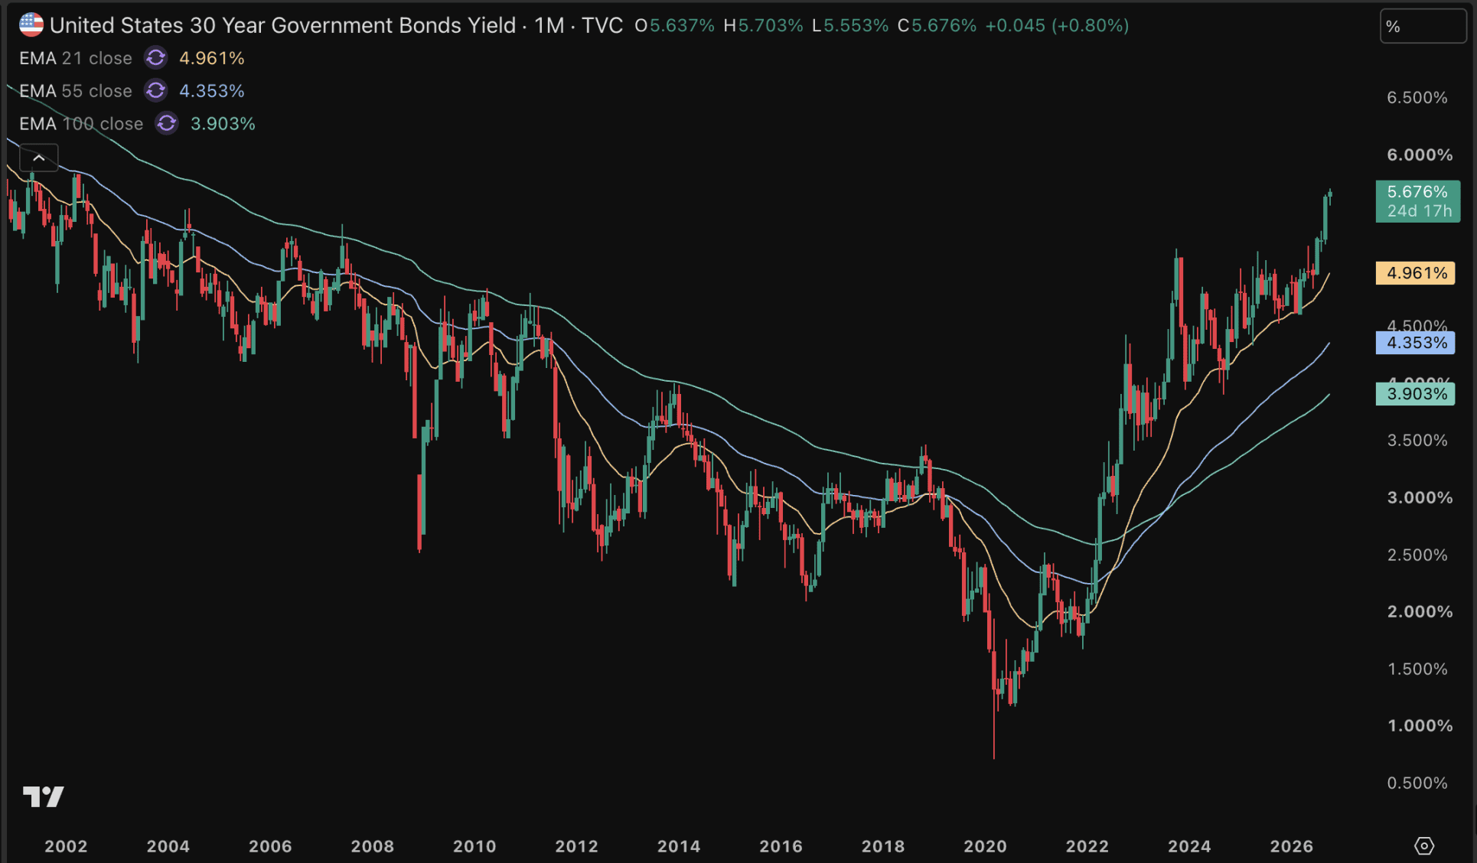This screenshot has height=863, width=1477.
Task: Click the 6.000% price axis label
Action: (x=1420, y=155)
